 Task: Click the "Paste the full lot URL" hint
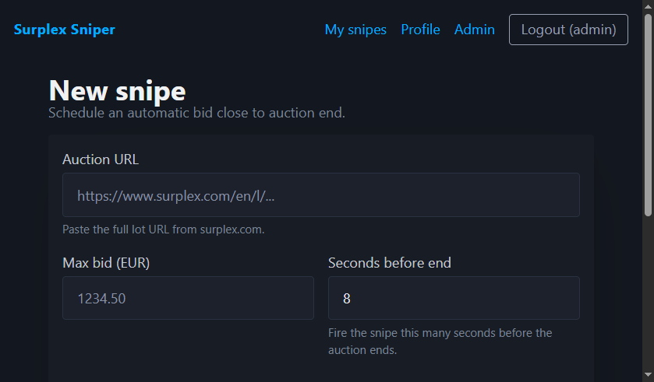point(163,230)
